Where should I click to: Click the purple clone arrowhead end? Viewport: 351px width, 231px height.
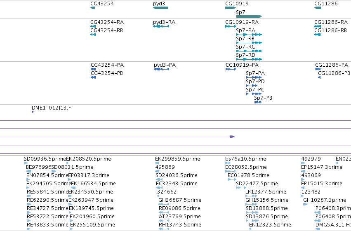232,137
